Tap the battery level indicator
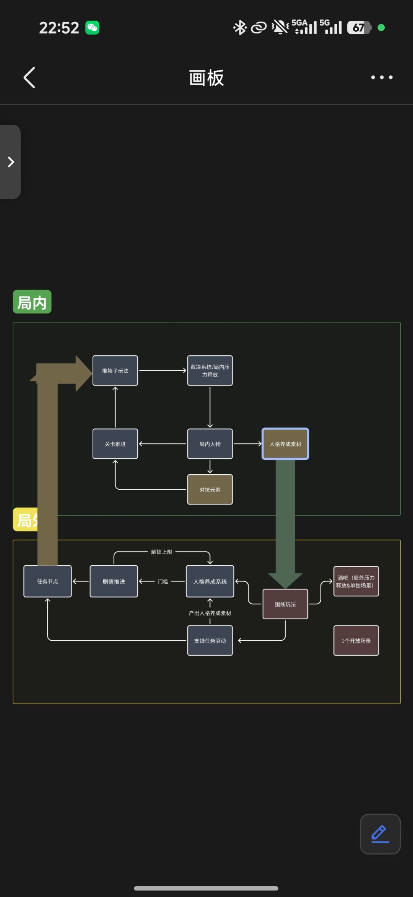Viewport: 413px width, 897px height. pos(359,28)
